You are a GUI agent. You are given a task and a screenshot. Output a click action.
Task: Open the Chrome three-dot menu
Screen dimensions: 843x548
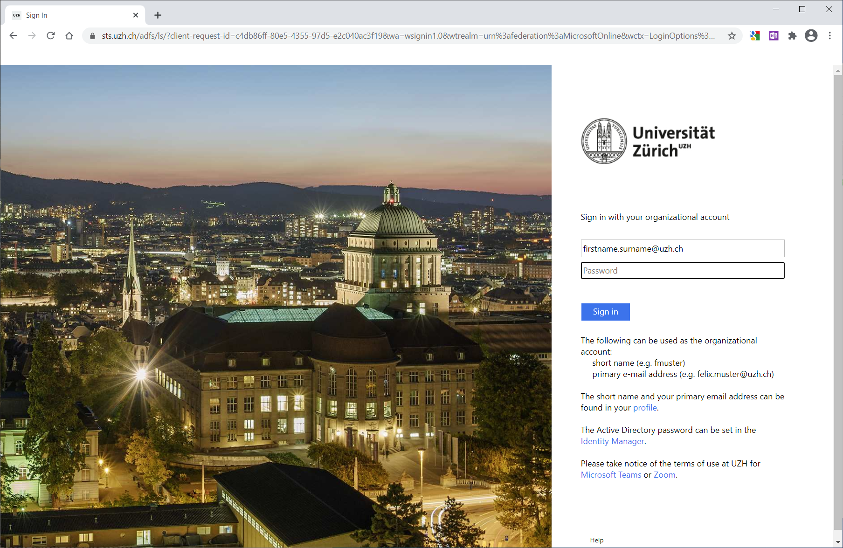pos(829,36)
